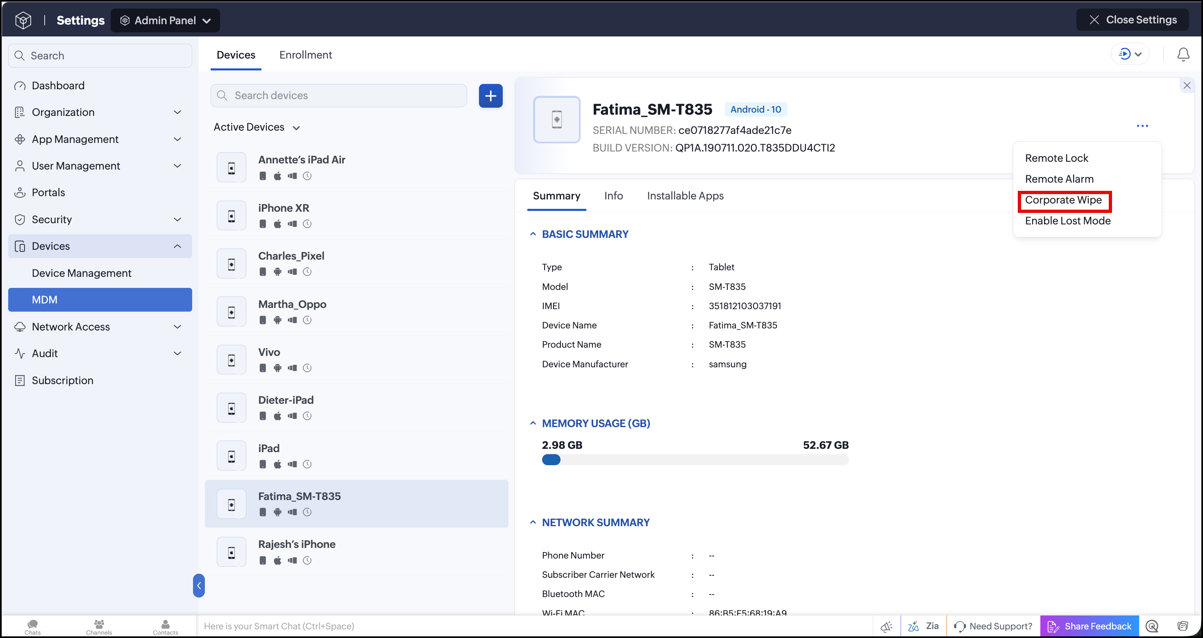
Task: Open the Installable Apps tab
Action: coord(685,196)
